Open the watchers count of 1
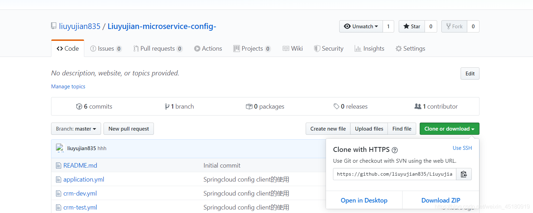The height and width of the screenshot is (213, 533). (388, 26)
